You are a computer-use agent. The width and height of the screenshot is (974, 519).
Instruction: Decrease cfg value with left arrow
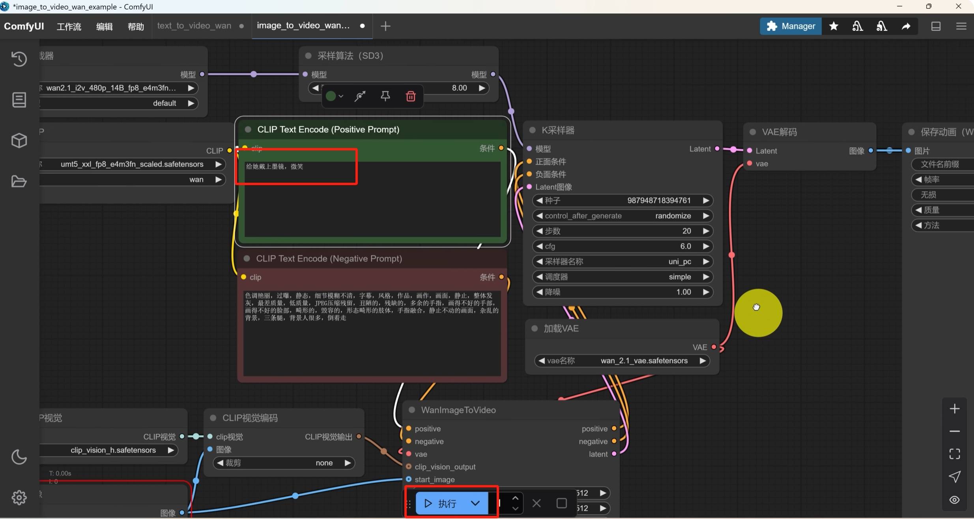(x=539, y=246)
